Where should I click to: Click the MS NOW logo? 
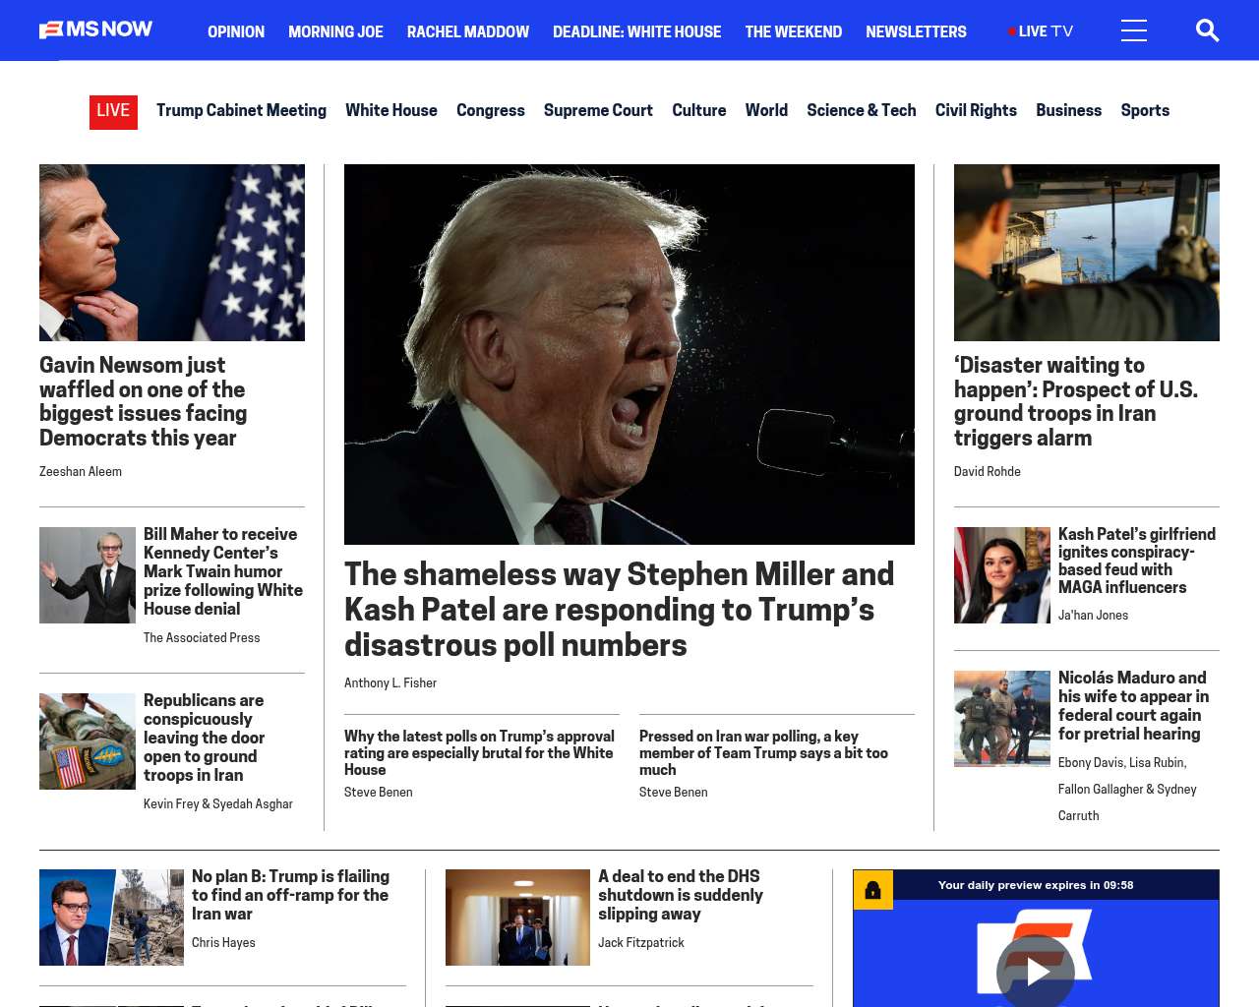pos(95,30)
